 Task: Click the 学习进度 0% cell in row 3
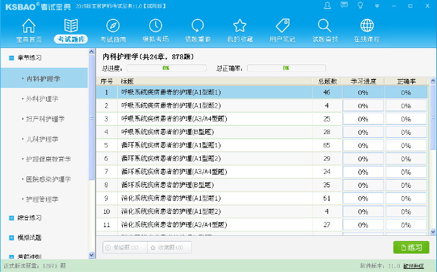tap(363, 119)
